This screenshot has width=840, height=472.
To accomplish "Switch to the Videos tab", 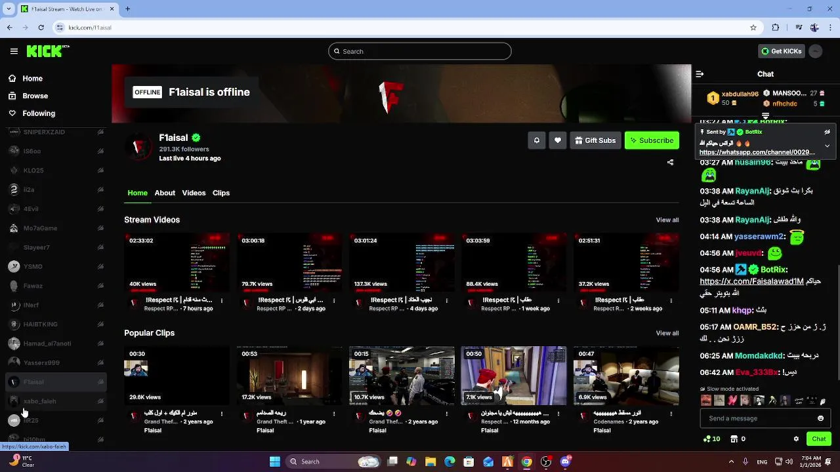I will tap(194, 193).
